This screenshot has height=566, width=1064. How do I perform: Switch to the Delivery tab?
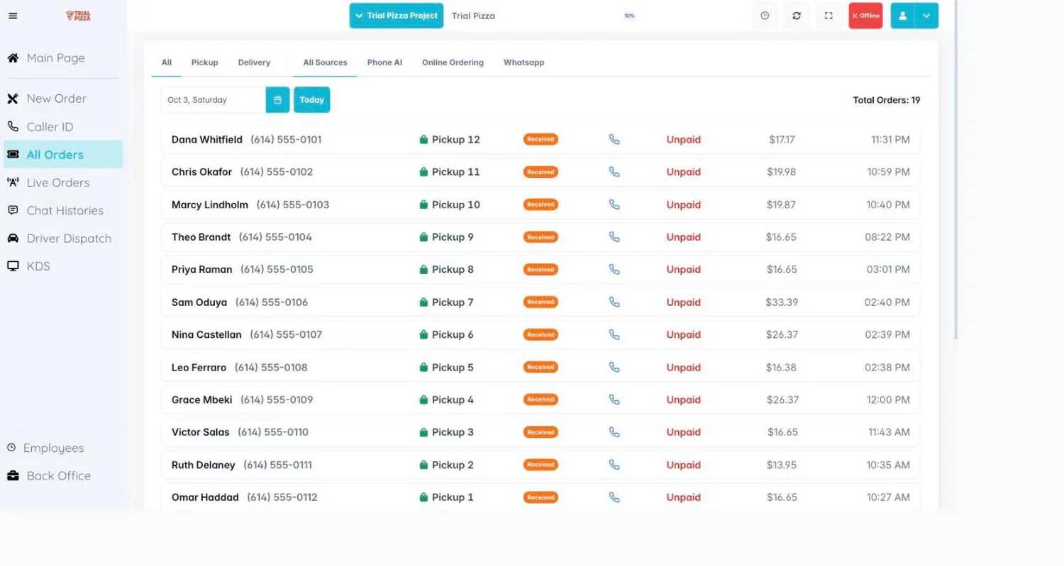pos(254,62)
